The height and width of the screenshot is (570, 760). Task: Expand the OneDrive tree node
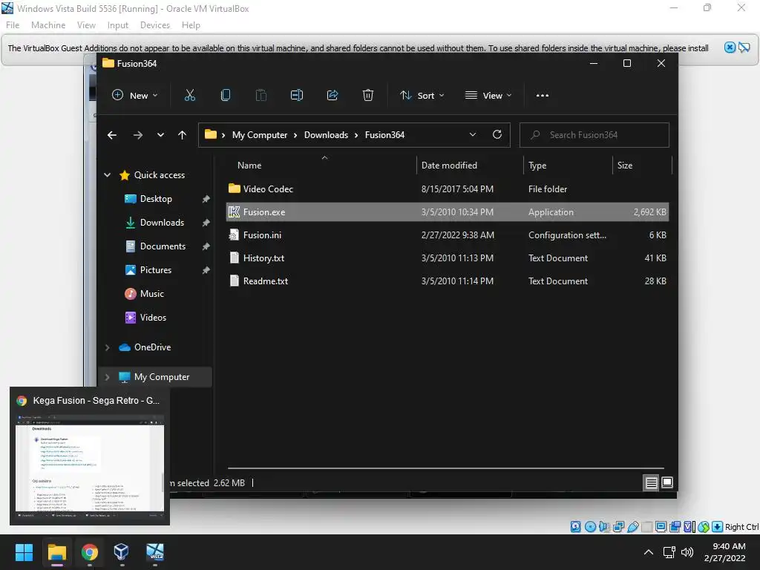pos(107,347)
